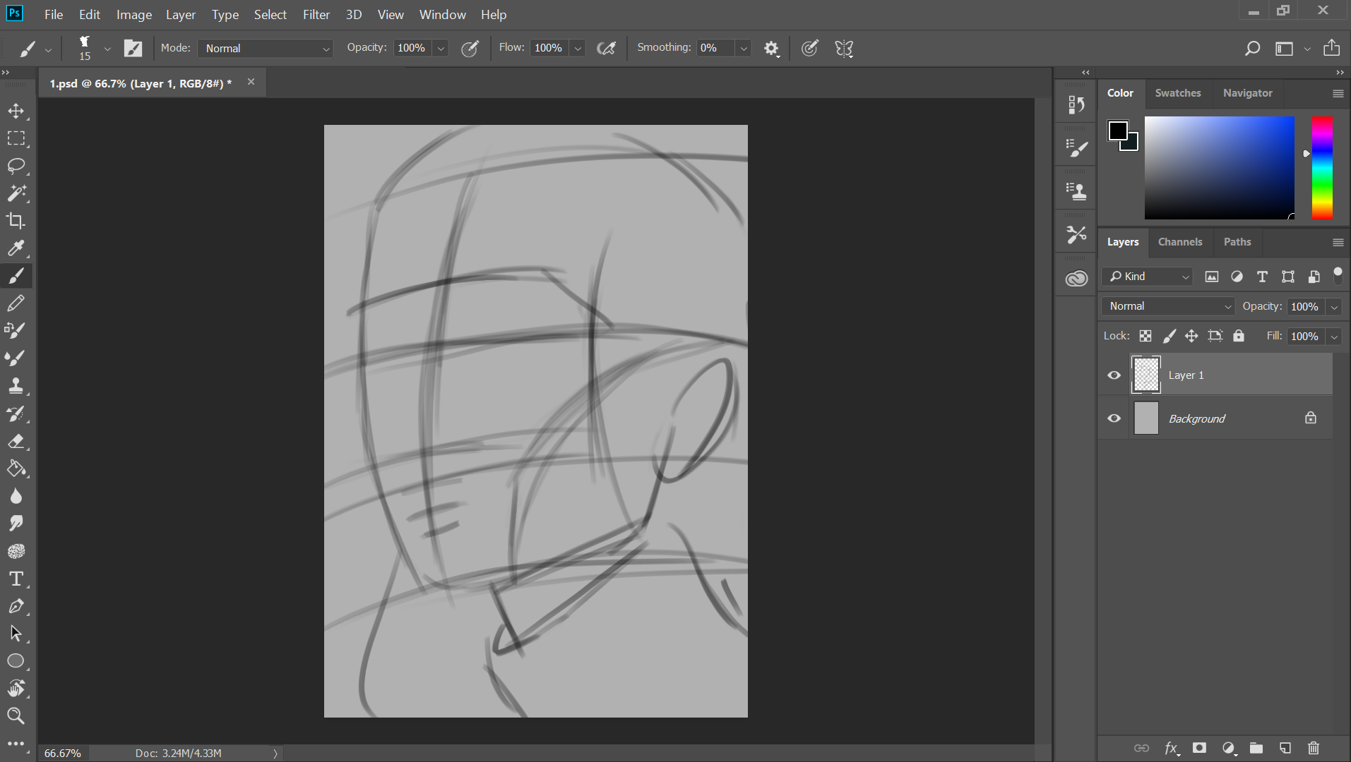Create a new layer group folder
The height and width of the screenshot is (762, 1351).
coord(1256,748)
